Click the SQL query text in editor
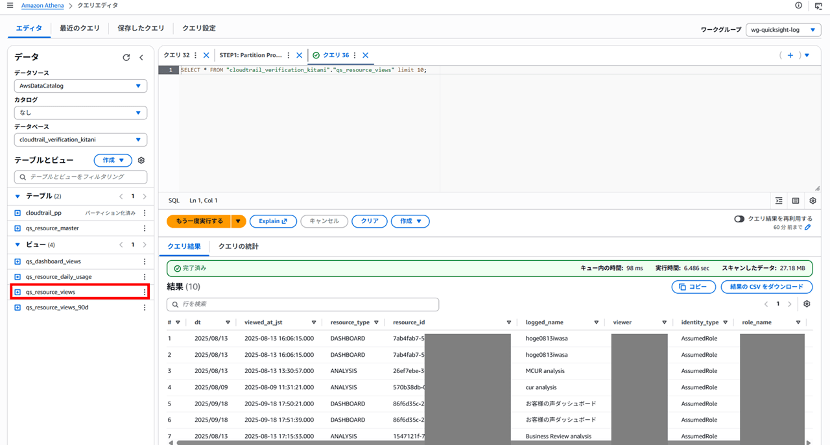Screen dimensions: 830x445 303,69
